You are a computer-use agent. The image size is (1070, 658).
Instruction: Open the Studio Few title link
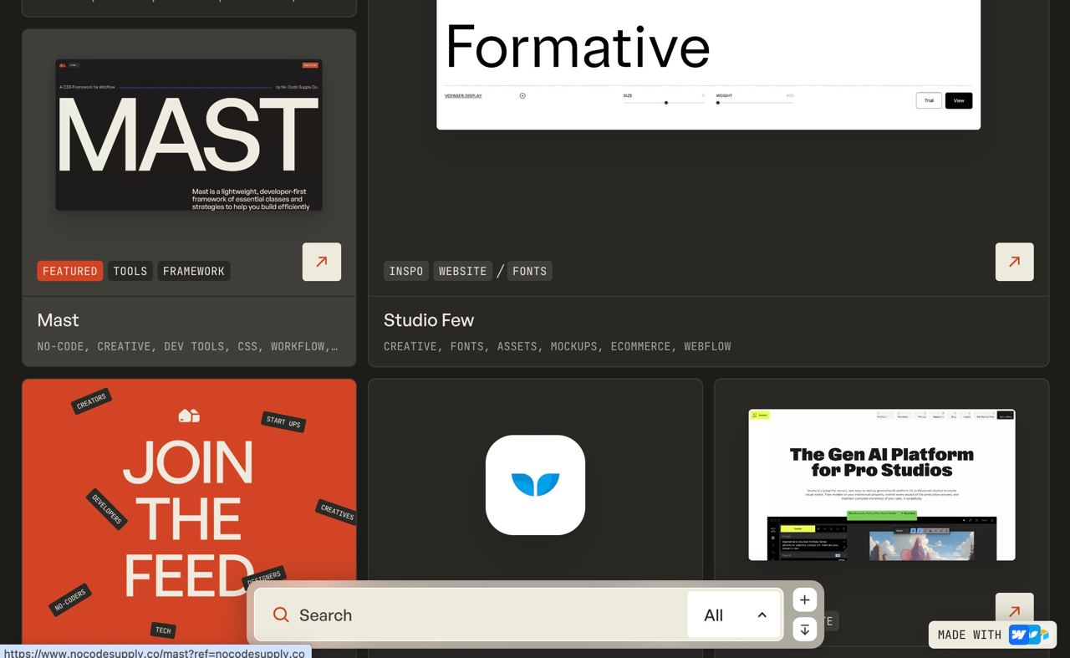coord(429,320)
